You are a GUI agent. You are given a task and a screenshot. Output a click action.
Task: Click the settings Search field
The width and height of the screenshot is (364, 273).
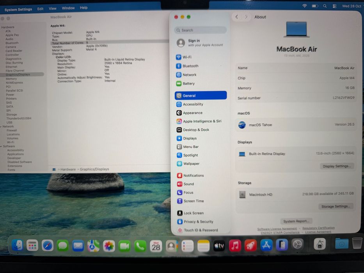(201, 30)
